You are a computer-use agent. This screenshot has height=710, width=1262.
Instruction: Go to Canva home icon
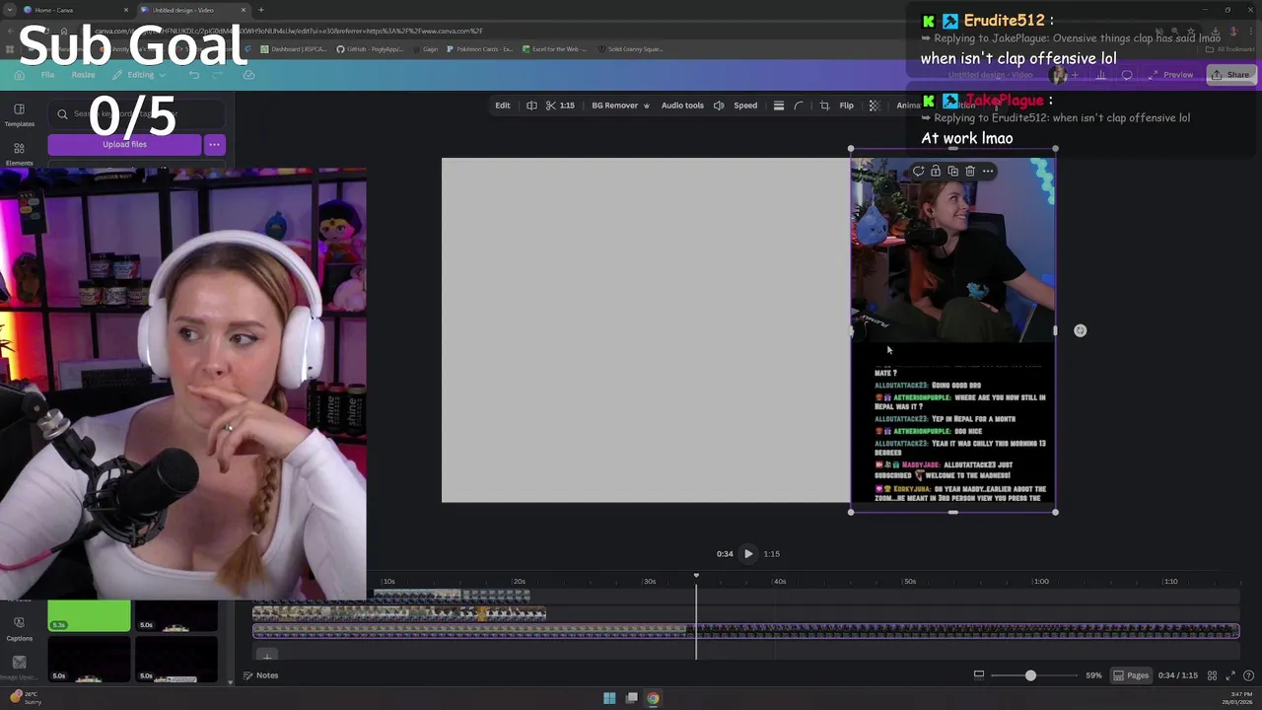pos(19,75)
